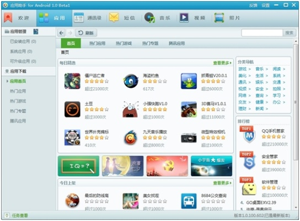Click the 搜索 search button
Viewport: 300px width, 221px height.
coord(289,33)
